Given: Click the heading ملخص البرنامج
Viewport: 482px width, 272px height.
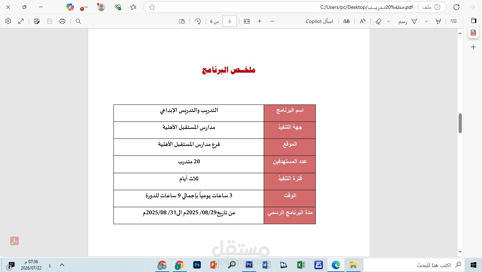Looking at the screenshot, I should 229,70.
